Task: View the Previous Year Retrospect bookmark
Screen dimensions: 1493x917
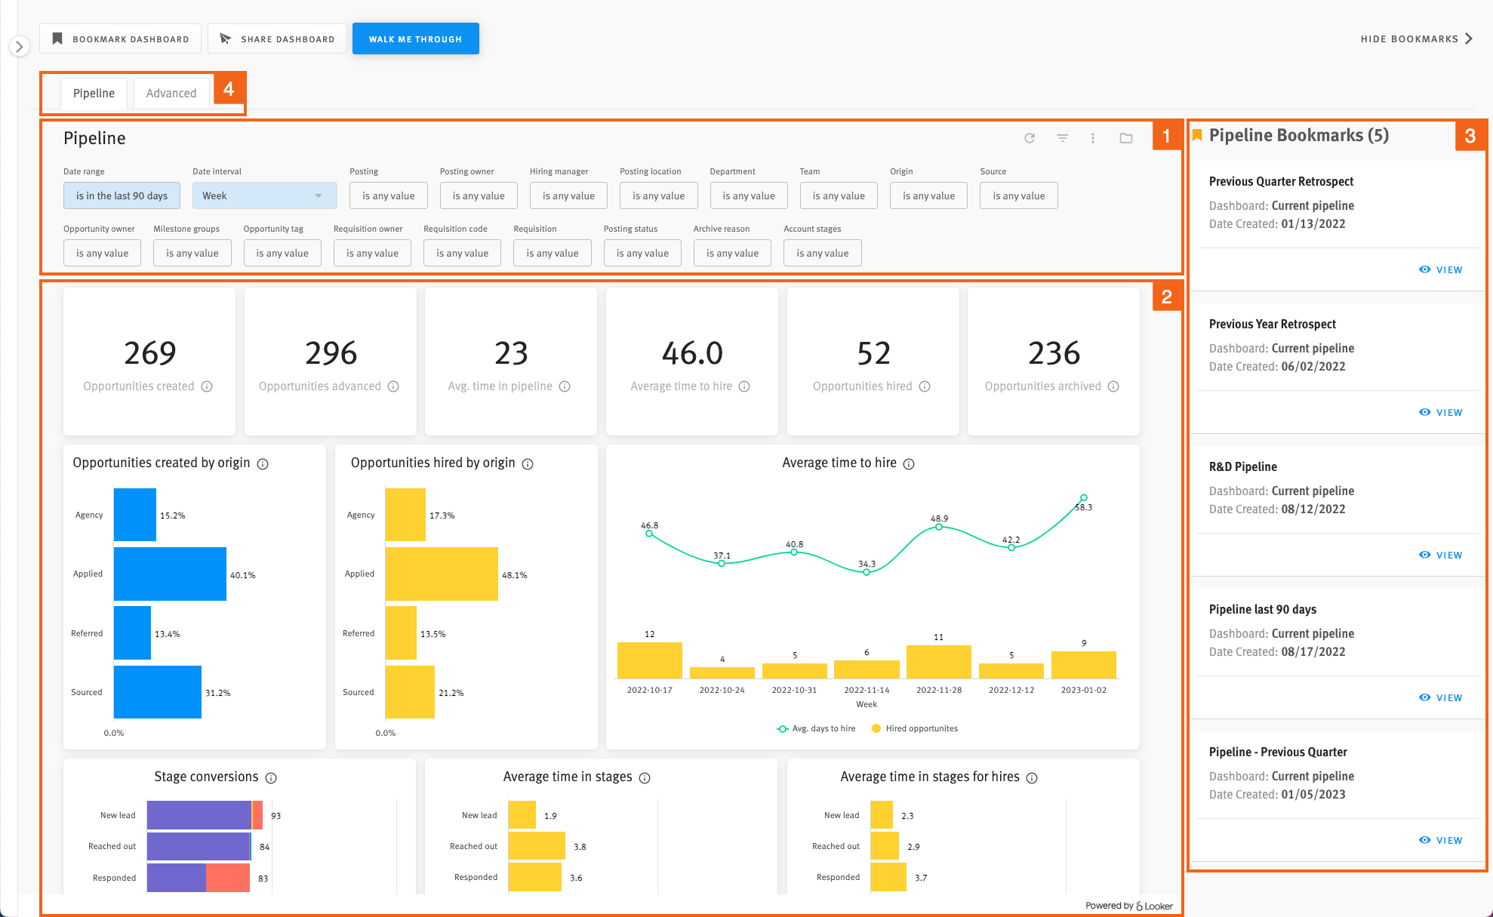Action: tap(1441, 412)
